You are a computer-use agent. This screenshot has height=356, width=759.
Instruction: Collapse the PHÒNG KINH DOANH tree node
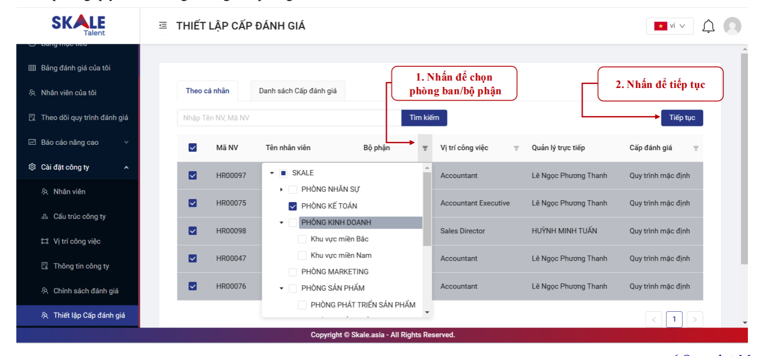point(282,223)
